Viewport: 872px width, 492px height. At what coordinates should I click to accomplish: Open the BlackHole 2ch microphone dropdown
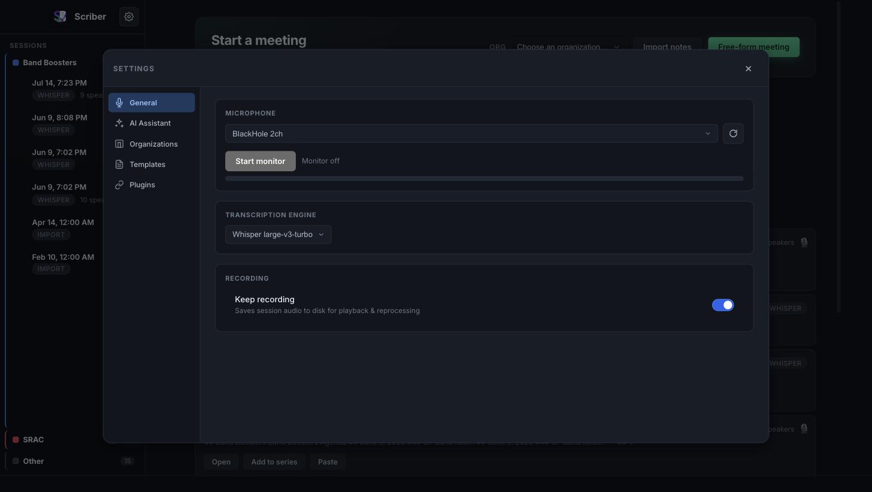pyautogui.click(x=471, y=133)
